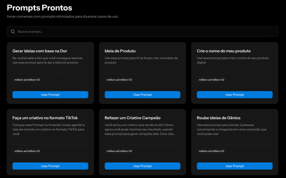Select the million-1.0 tag on "Ideia de Produto"
This screenshot has height=178, width=286.
pos(119,80)
